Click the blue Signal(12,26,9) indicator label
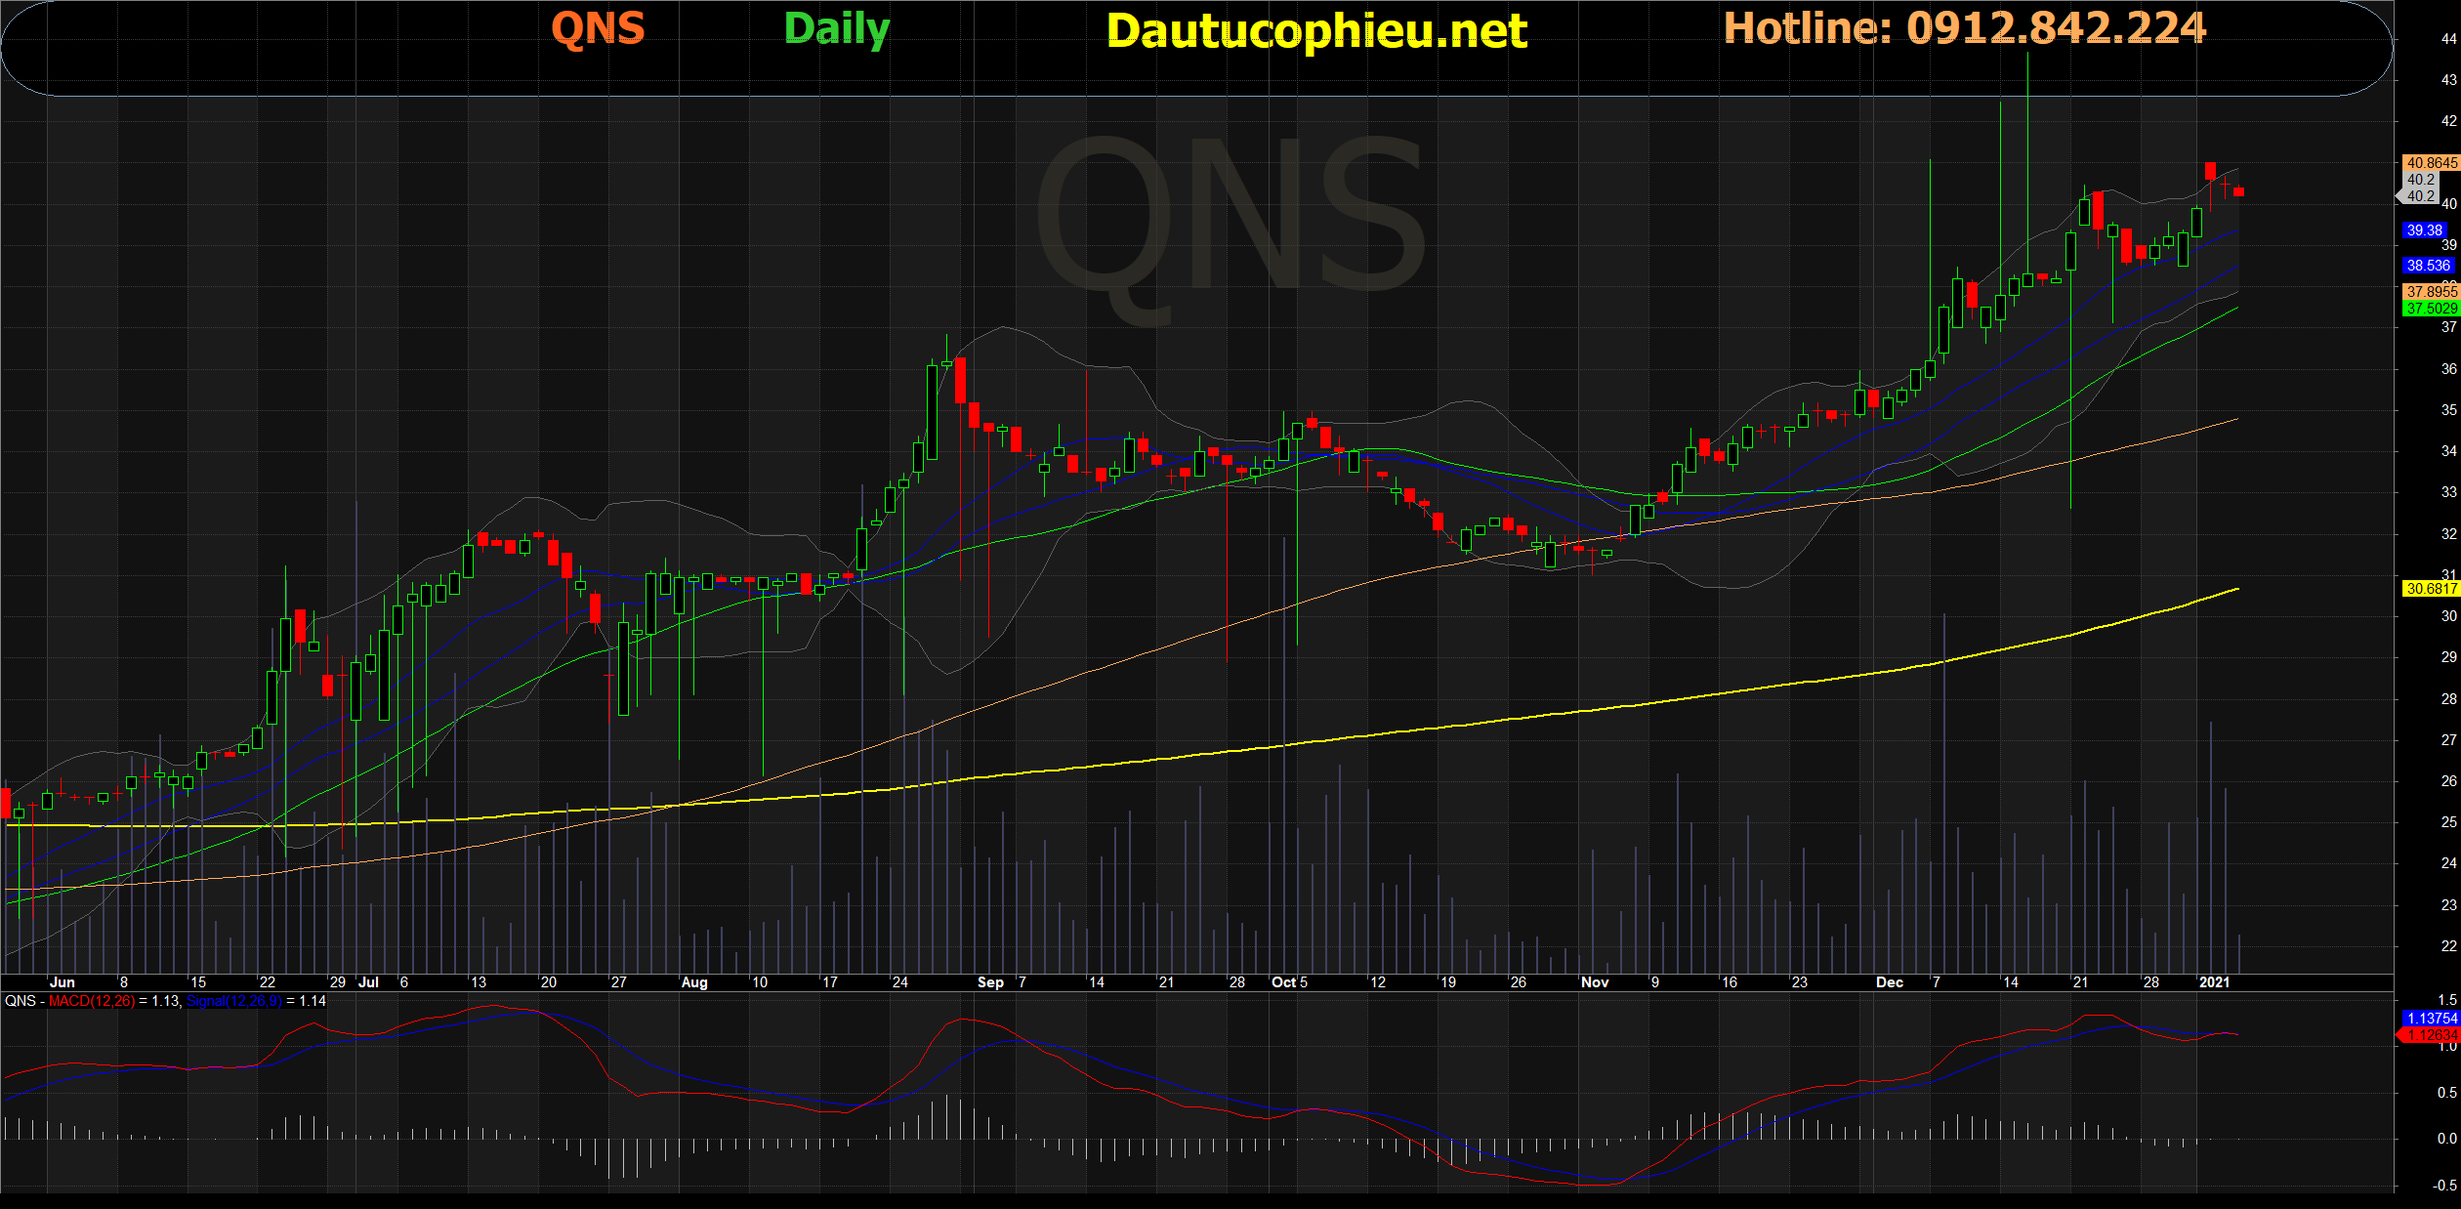This screenshot has width=2461, height=1209. [233, 1001]
